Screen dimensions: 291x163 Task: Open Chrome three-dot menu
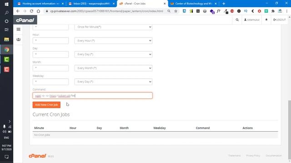tap(287, 11)
